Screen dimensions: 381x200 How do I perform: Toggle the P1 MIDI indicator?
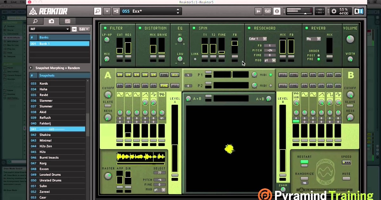point(271,75)
